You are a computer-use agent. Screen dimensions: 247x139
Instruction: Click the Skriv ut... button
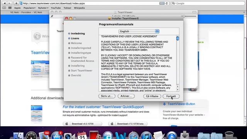(107, 96)
